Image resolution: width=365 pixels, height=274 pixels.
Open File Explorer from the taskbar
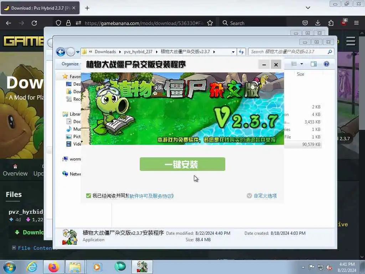75,267
